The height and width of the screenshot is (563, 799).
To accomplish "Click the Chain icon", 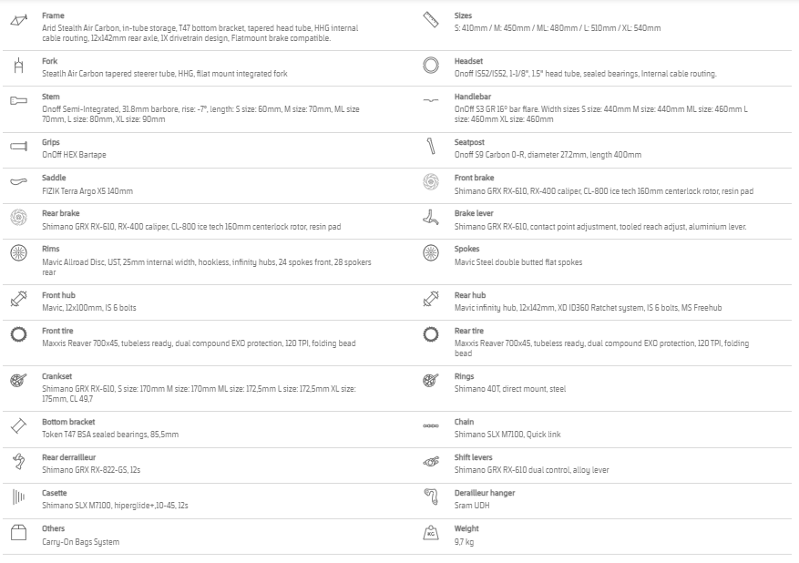I will point(431,426).
